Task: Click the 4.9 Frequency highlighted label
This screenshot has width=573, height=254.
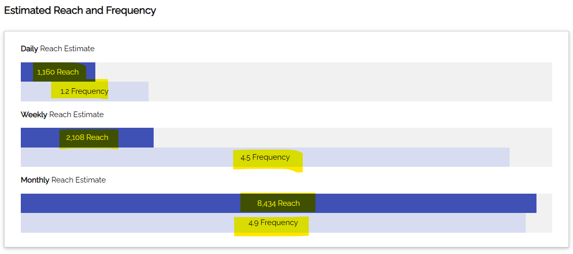Action: tap(273, 223)
